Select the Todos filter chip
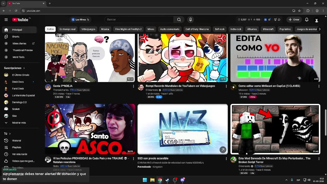 point(50,29)
